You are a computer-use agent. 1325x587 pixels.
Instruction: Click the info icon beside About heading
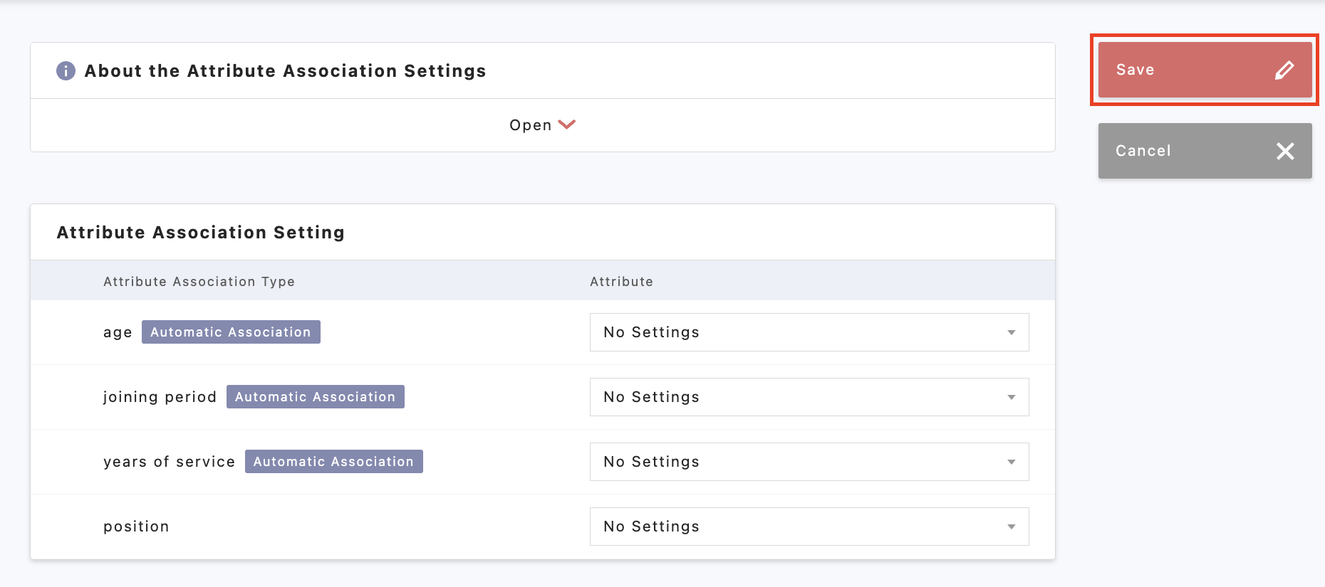[66, 71]
